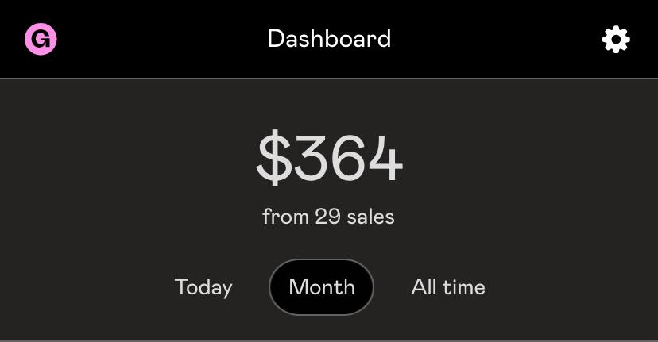Click the $364 revenue total
This screenshot has height=342, width=658.
pyautogui.click(x=330, y=158)
